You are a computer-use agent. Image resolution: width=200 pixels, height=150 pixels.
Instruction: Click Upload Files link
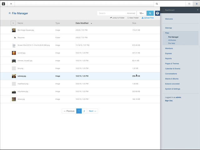[x=148, y=18]
